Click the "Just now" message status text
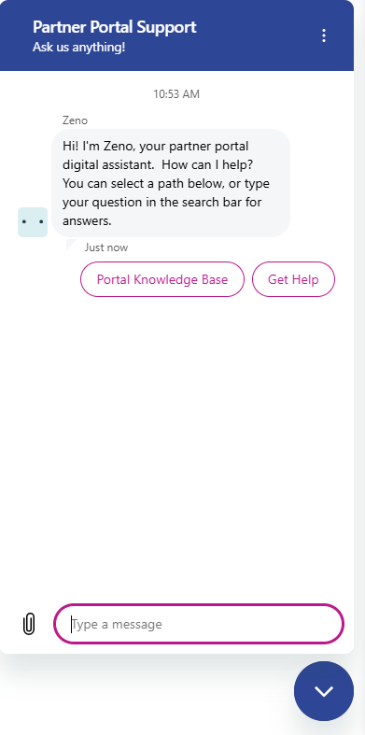 (105, 247)
